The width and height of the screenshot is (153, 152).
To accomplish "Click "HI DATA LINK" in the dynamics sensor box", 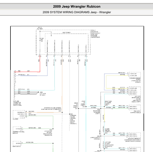I will (133, 74).
